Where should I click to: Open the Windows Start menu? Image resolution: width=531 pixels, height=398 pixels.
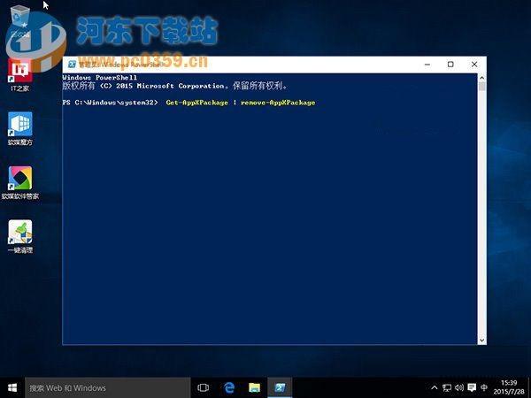click(x=12, y=387)
